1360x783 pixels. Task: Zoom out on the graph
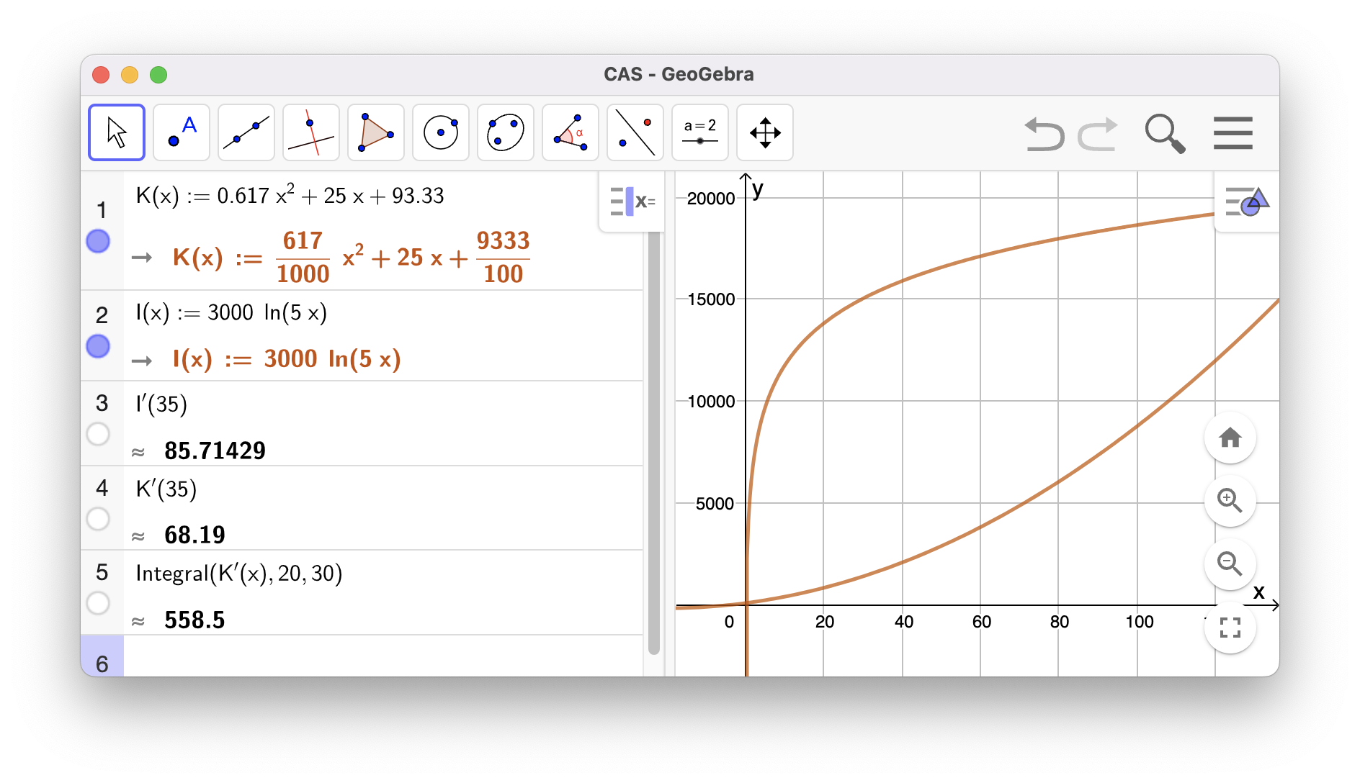point(1230,564)
